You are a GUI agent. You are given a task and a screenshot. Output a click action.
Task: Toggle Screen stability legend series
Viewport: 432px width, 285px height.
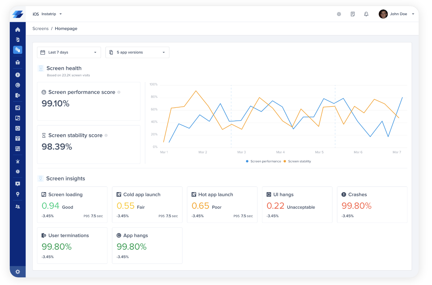297,161
